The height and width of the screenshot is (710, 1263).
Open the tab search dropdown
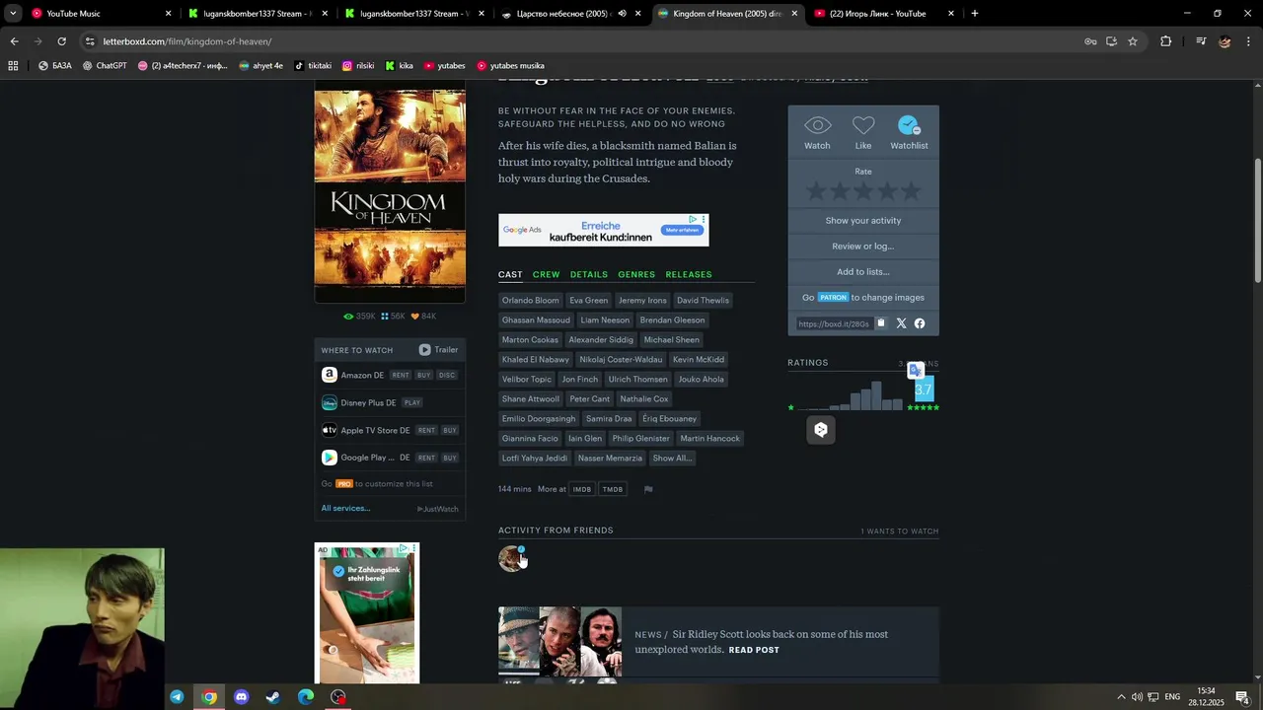point(13,14)
